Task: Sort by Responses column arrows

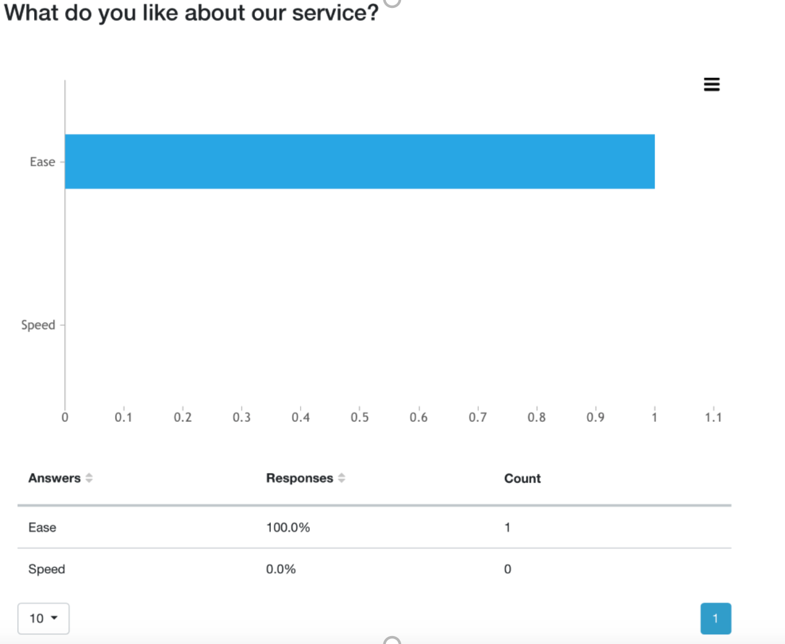Action: [x=341, y=478]
